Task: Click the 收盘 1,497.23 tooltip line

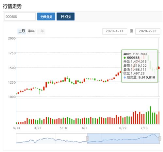Action: [134, 74]
